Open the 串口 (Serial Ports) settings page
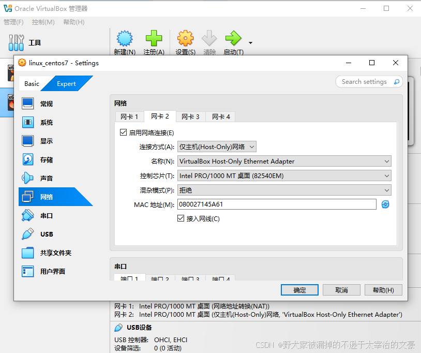421x353 pixels. pyautogui.click(x=47, y=215)
